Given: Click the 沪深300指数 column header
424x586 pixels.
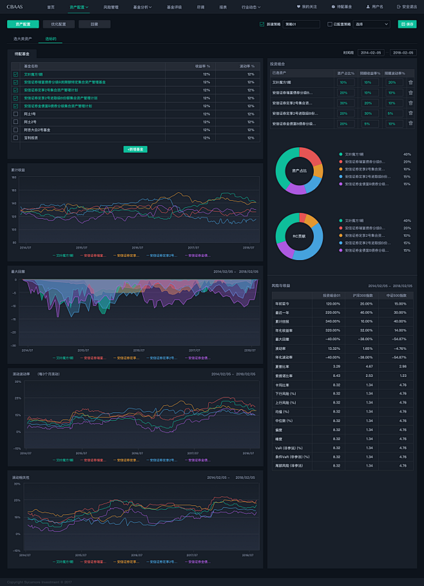Looking at the screenshot, I should (361, 296).
